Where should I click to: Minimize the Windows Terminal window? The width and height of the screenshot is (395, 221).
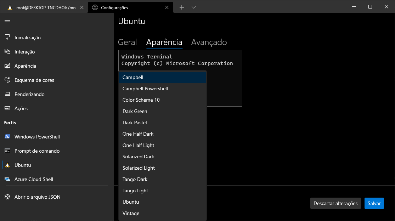(354, 7)
